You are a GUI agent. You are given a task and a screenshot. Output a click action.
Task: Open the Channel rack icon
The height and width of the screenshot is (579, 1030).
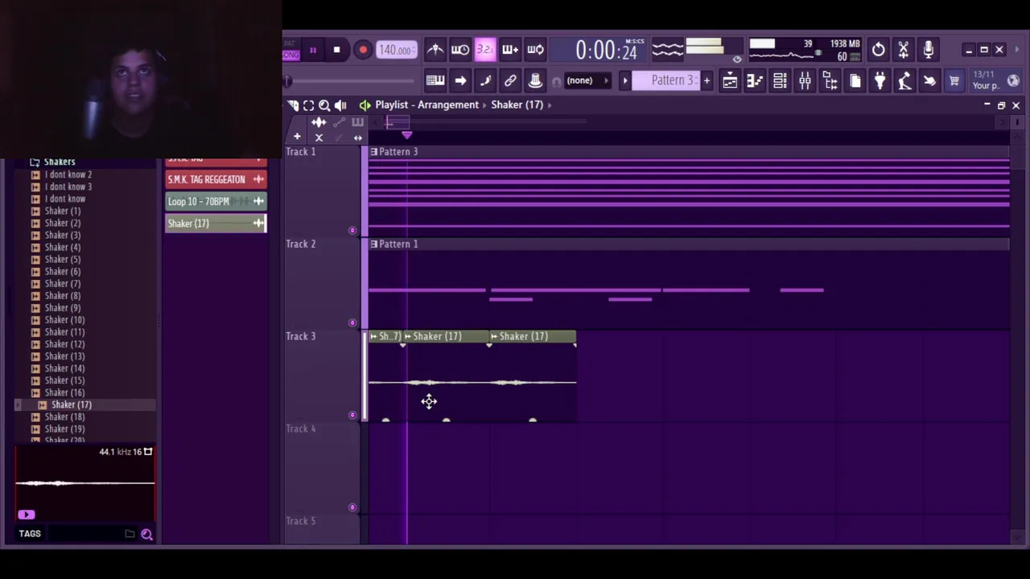coord(780,80)
